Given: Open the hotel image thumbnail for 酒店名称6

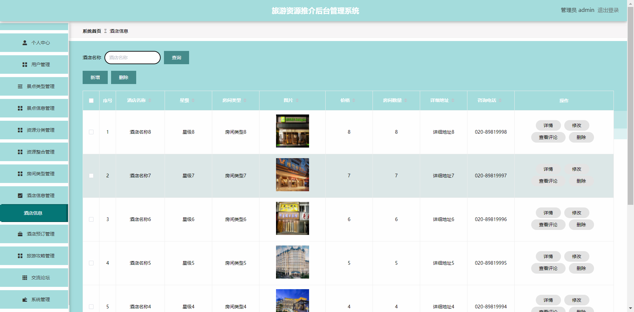Looking at the screenshot, I should click(293, 218).
